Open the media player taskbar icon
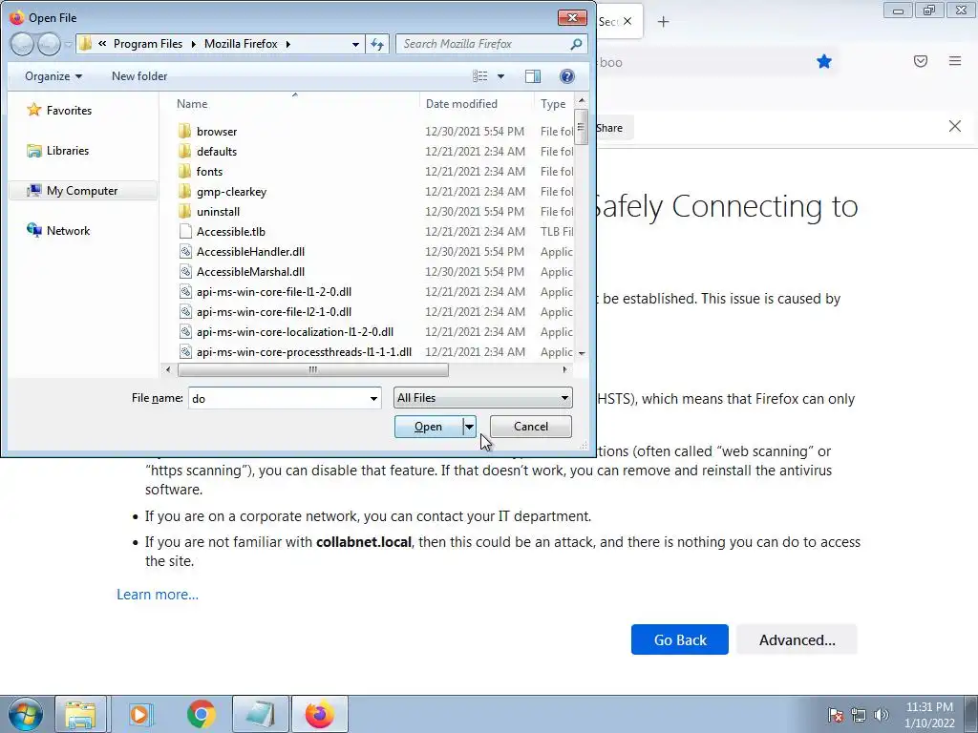The width and height of the screenshot is (978, 733). click(141, 714)
